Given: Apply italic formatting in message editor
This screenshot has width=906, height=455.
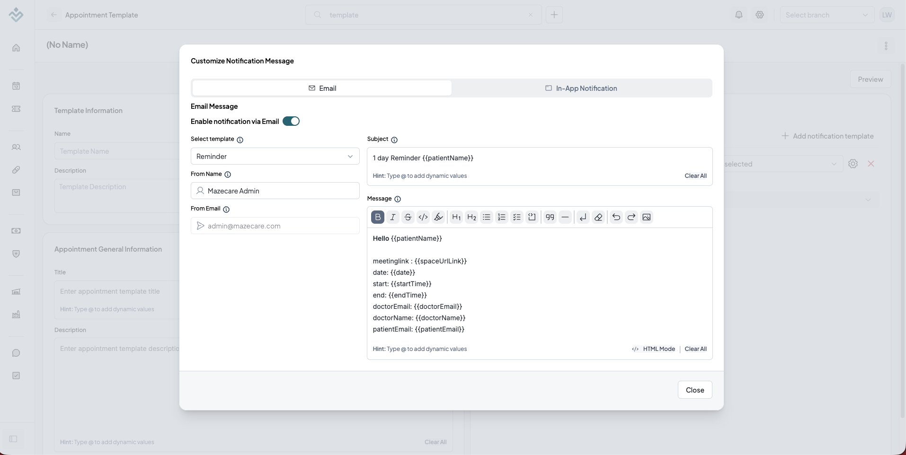Looking at the screenshot, I should pos(393,217).
